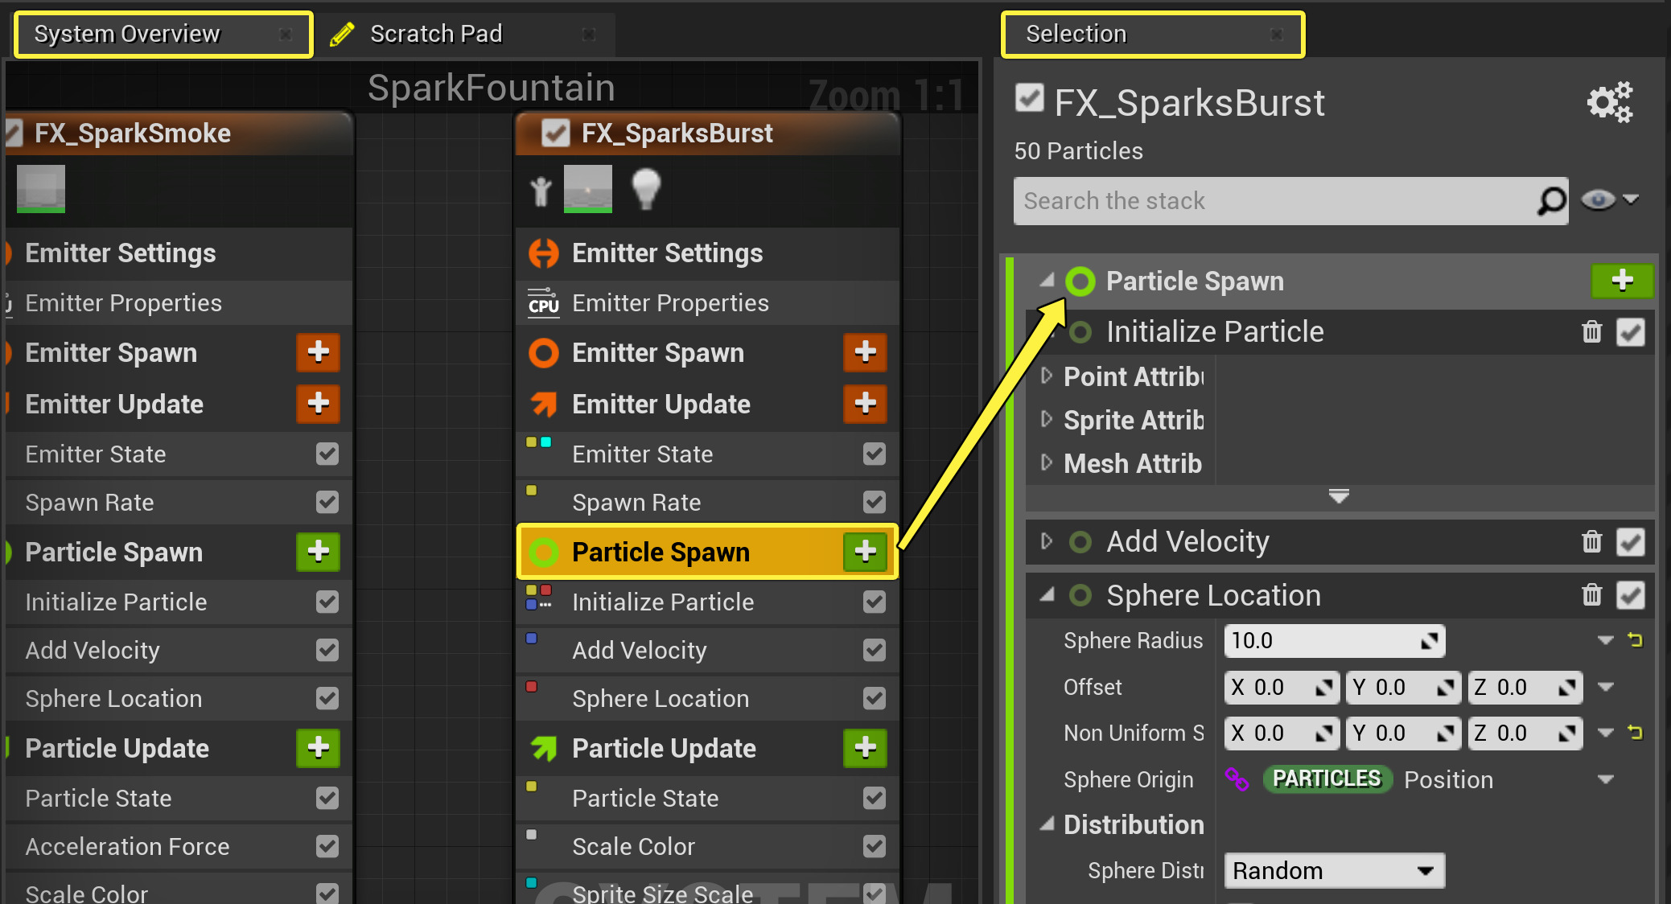
Task: Expand the Point Attributes section
Action: (x=1047, y=376)
